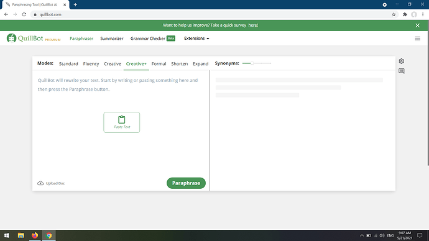Image resolution: width=429 pixels, height=241 pixels.
Task: Click the battery icon in the tray
Action: [369, 235]
